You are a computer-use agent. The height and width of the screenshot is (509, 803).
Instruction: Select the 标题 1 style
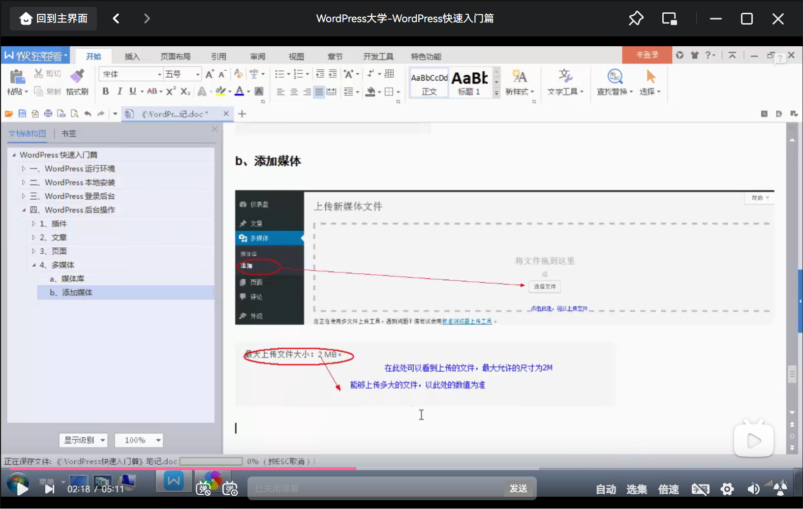pos(469,82)
